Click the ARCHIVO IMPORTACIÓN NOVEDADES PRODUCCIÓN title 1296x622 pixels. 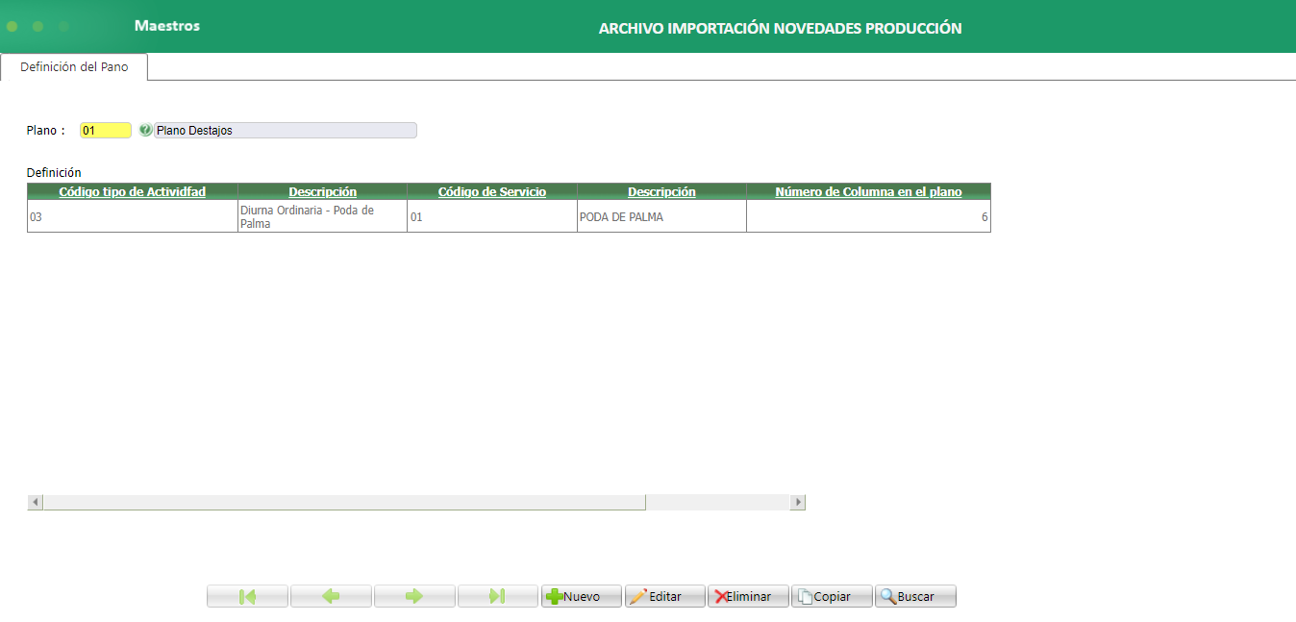click(x=780, y=28)
